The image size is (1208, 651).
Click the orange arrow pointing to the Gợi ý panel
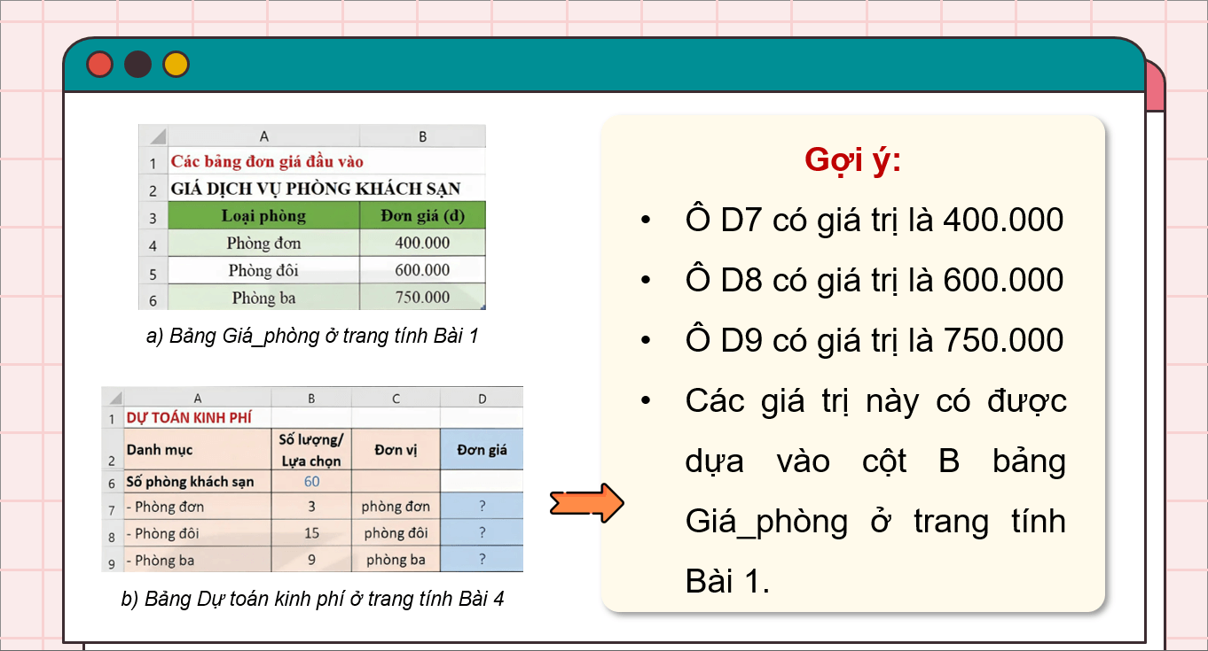pos(586,502)
